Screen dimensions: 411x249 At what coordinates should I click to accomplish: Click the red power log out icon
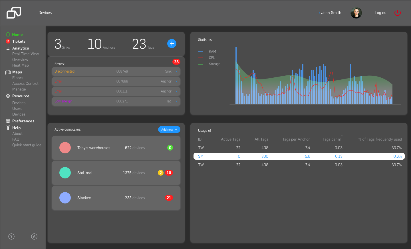point(397,13)
